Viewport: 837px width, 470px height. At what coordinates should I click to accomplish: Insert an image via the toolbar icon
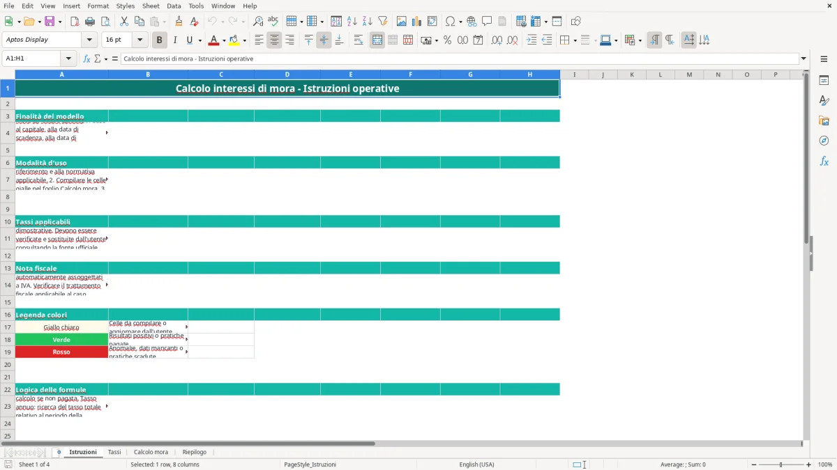(x=402, y=22)
